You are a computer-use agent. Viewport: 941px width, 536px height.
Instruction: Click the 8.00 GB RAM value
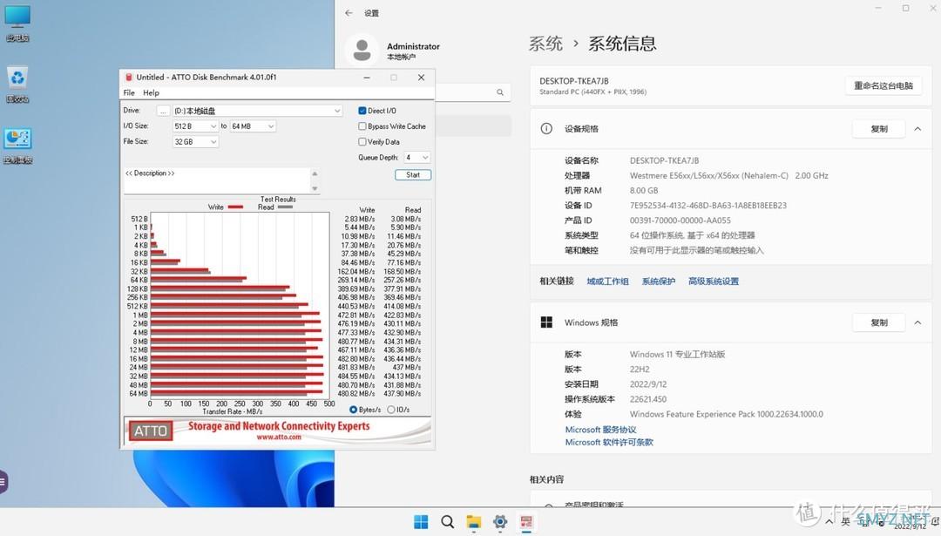(643, 190)
